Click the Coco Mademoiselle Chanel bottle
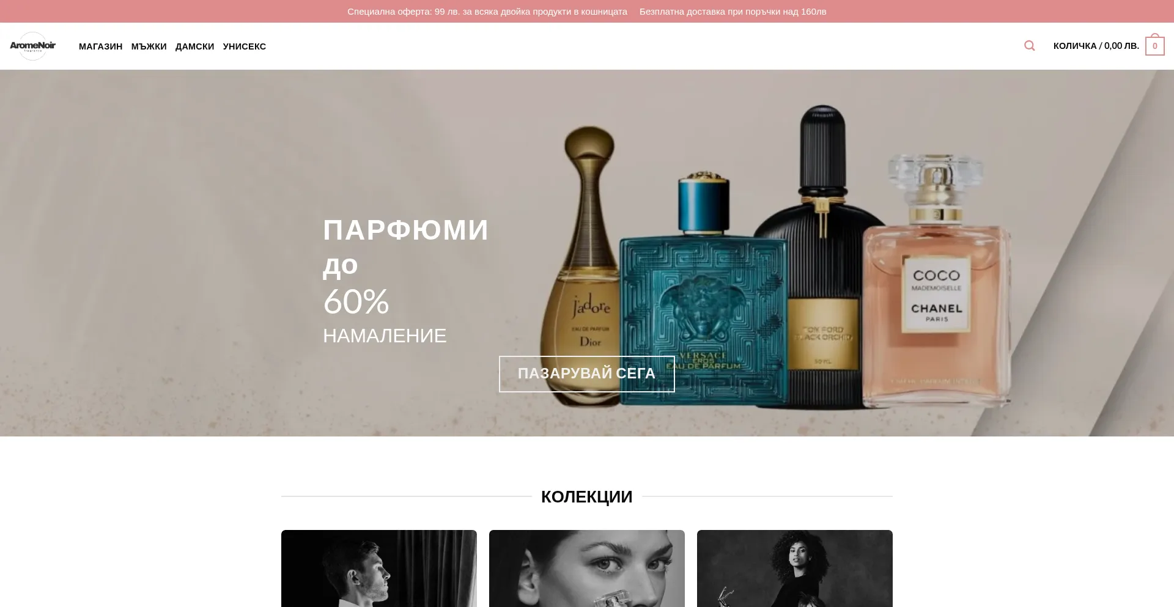This screenshot has height=607, width=1174. [x=937, y=281]
